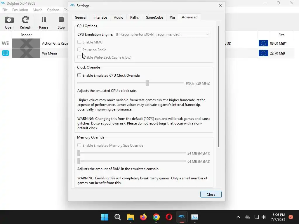
Task: Switch to the Wii tab
Action: [x=172, y=17]
